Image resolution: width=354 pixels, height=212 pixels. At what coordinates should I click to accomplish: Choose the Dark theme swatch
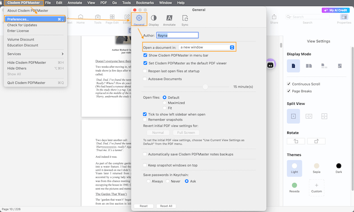coord(339,168)
